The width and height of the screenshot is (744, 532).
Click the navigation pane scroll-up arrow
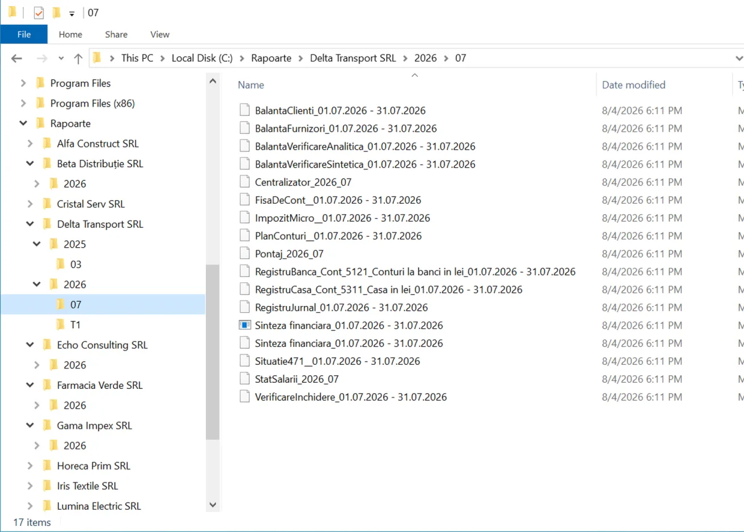point(213,81)
